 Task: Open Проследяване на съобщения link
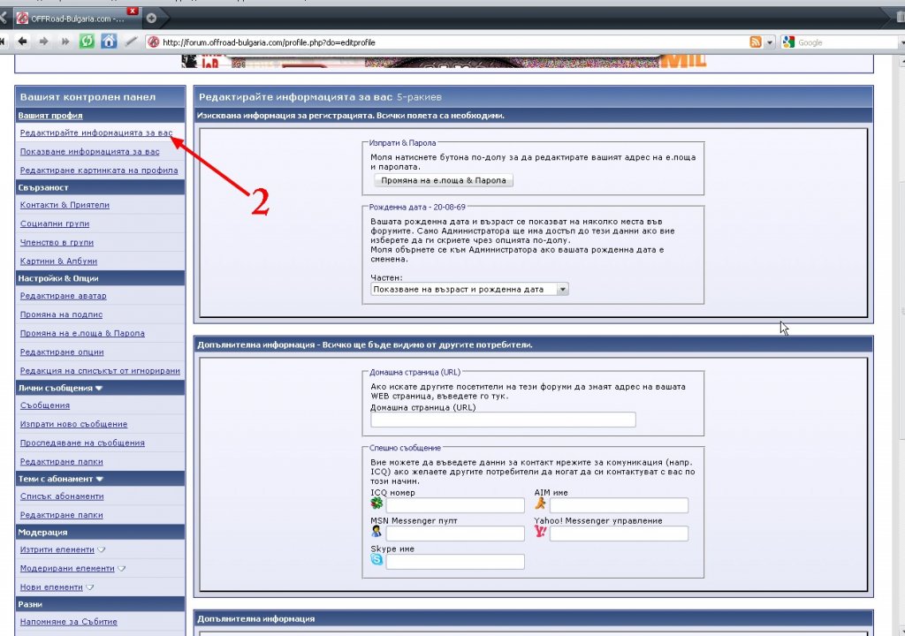pyautogui.click(x=82, y=443)
